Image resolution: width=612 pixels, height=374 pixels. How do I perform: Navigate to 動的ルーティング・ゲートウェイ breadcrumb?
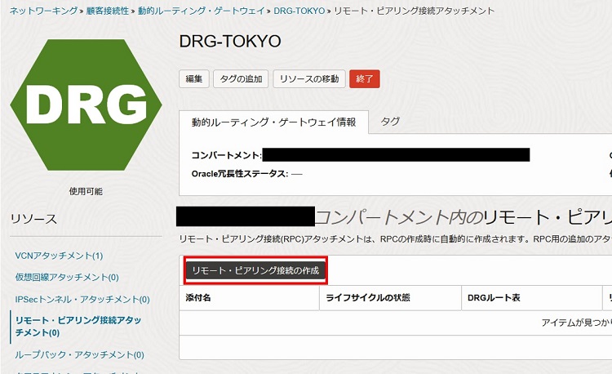coord(201,11)
